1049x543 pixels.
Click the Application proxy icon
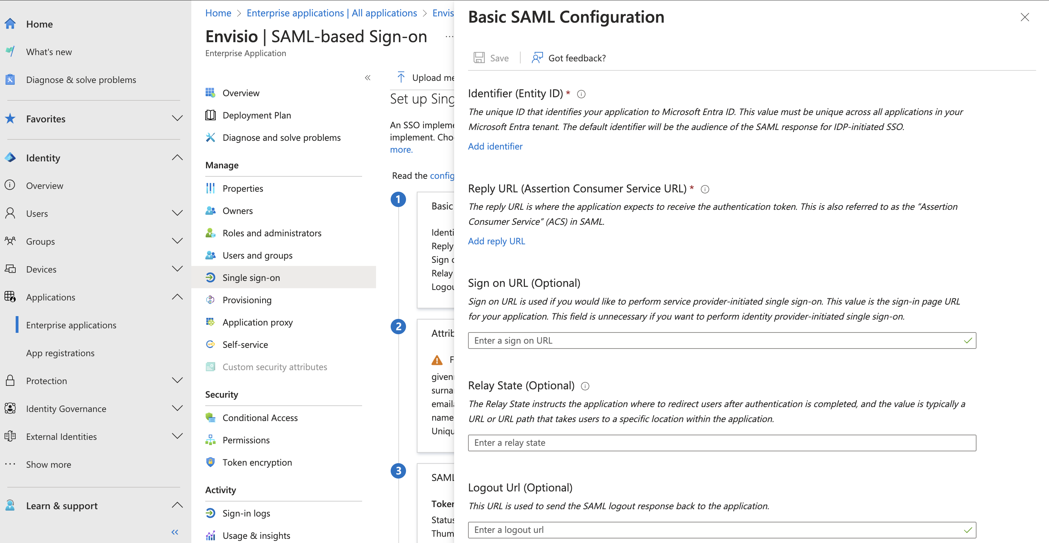click(210, 322)
